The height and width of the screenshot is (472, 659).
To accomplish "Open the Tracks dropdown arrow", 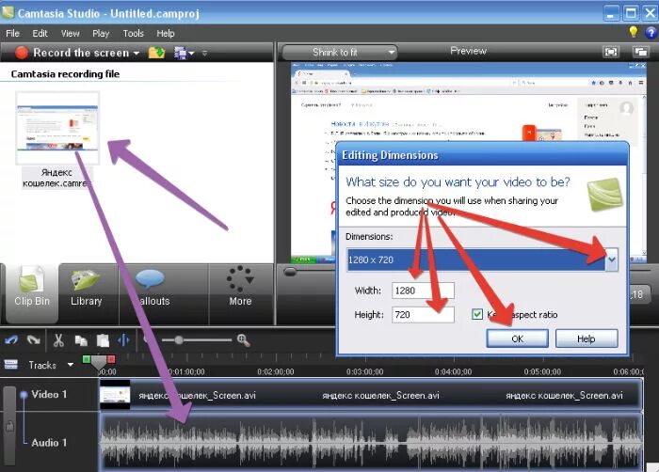I will point(71,365).
